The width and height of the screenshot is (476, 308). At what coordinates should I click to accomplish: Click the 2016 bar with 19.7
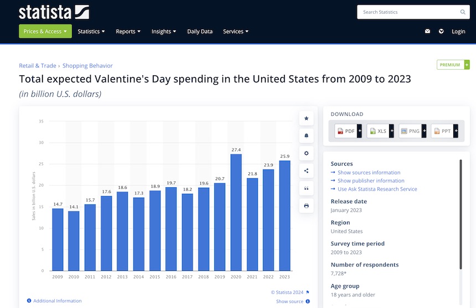(x=171, y=229)
